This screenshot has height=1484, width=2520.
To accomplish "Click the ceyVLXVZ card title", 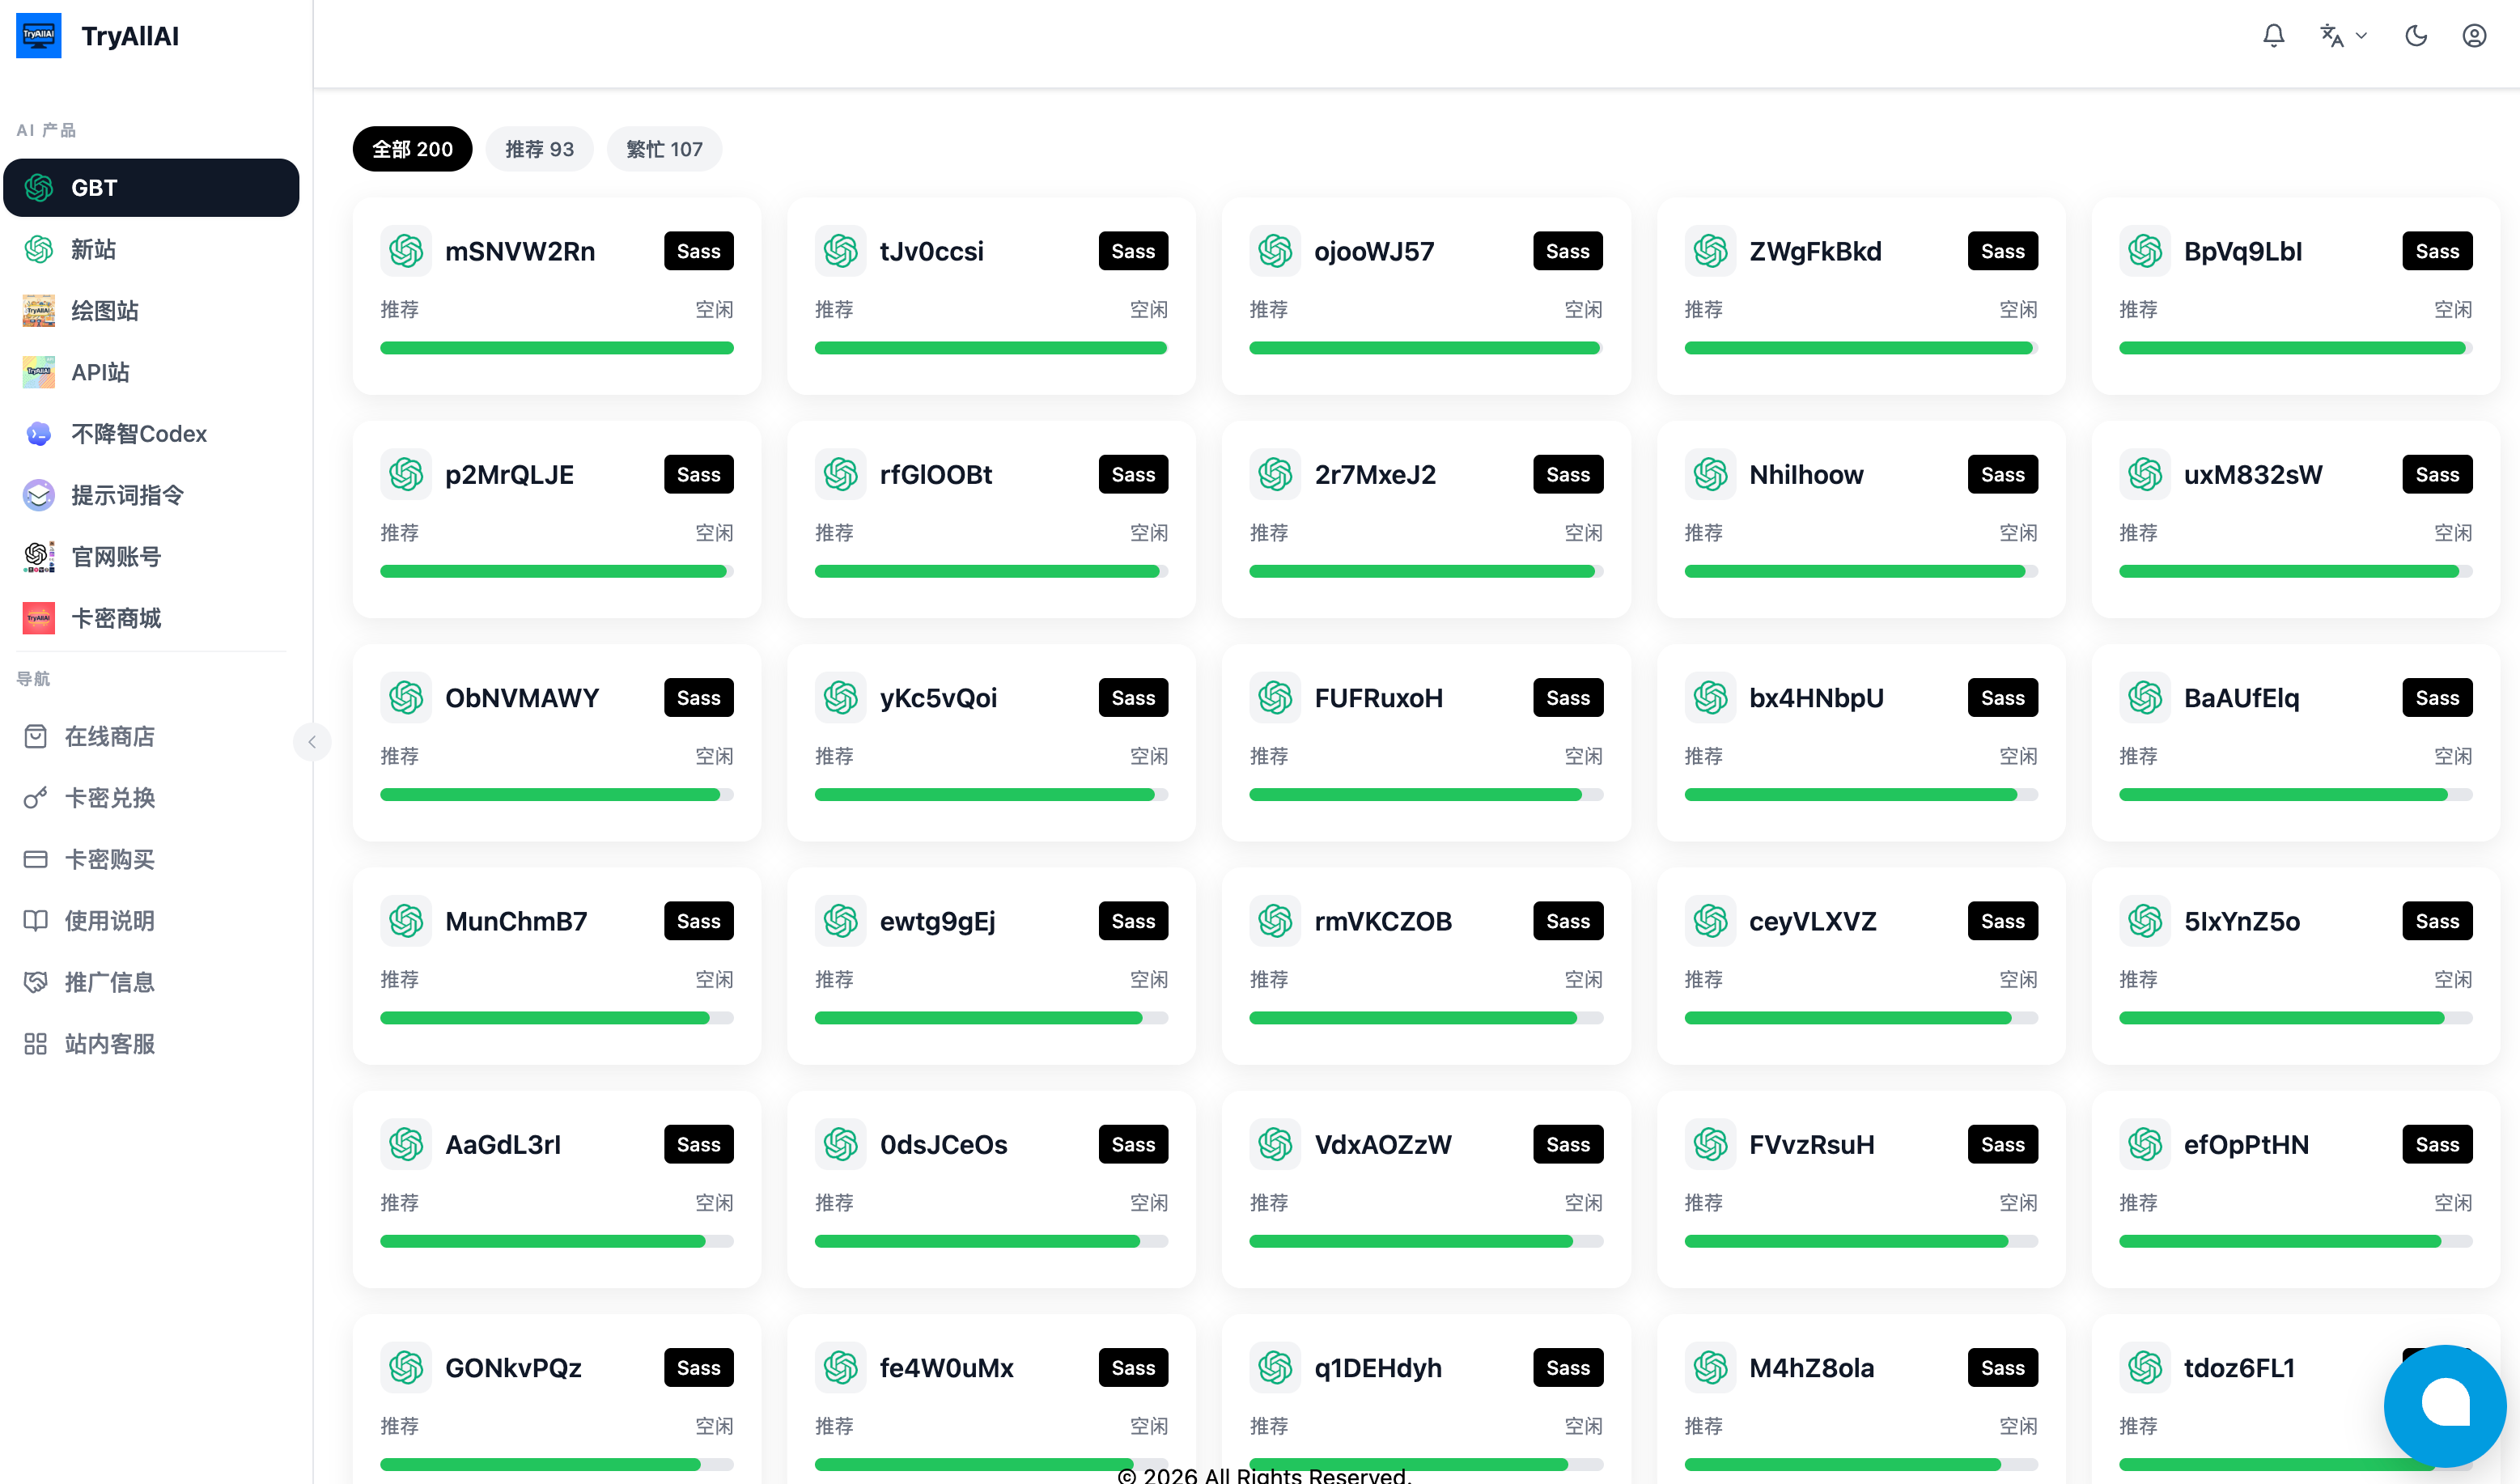I will 1812,921.
